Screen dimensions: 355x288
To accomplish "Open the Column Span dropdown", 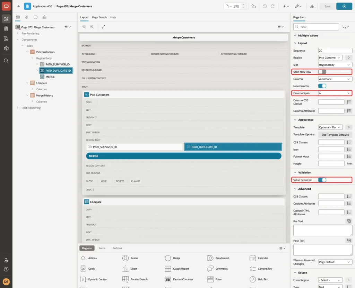I will tap(335, 93).
